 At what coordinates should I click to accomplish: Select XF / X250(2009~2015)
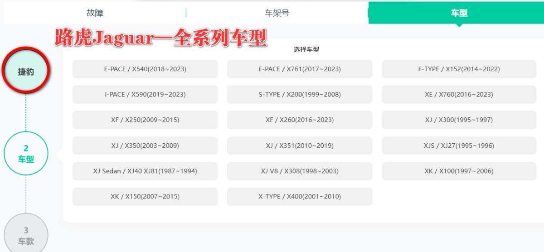[145, 120]
